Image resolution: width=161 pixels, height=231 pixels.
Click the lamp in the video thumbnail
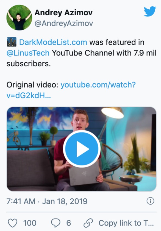tap(112, 113)
